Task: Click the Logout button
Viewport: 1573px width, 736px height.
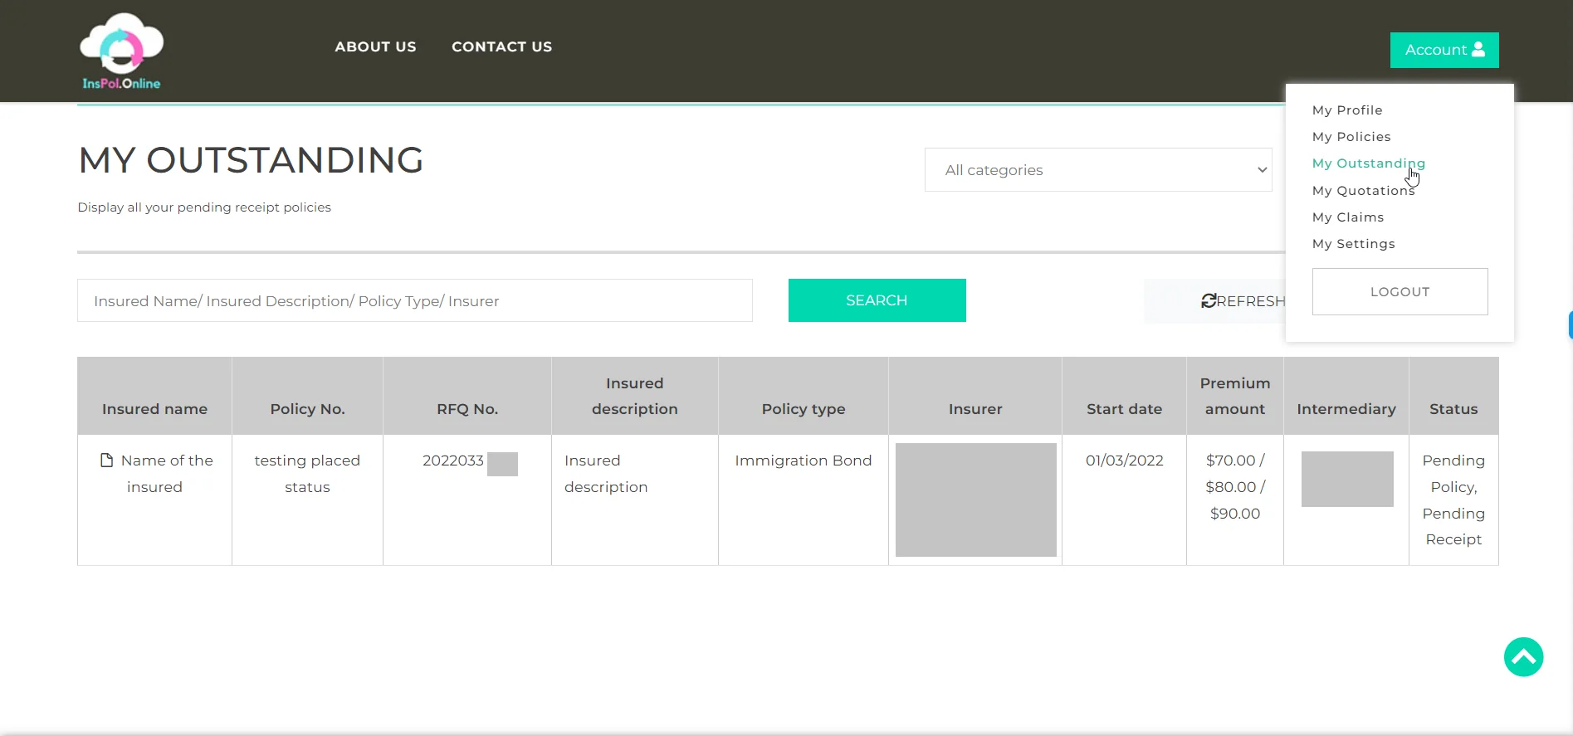Action: click(x=1400, y=291)
